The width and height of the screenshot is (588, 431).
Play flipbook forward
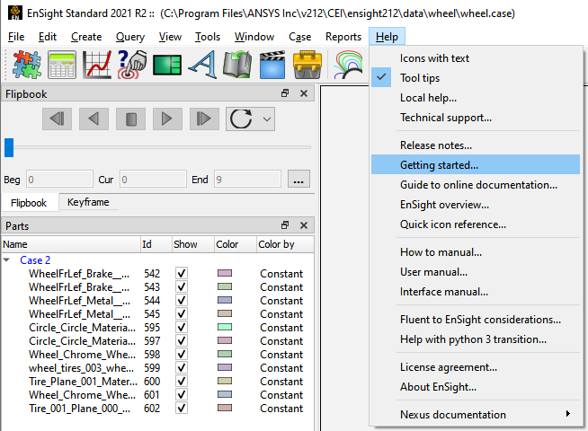pos(167,119)
